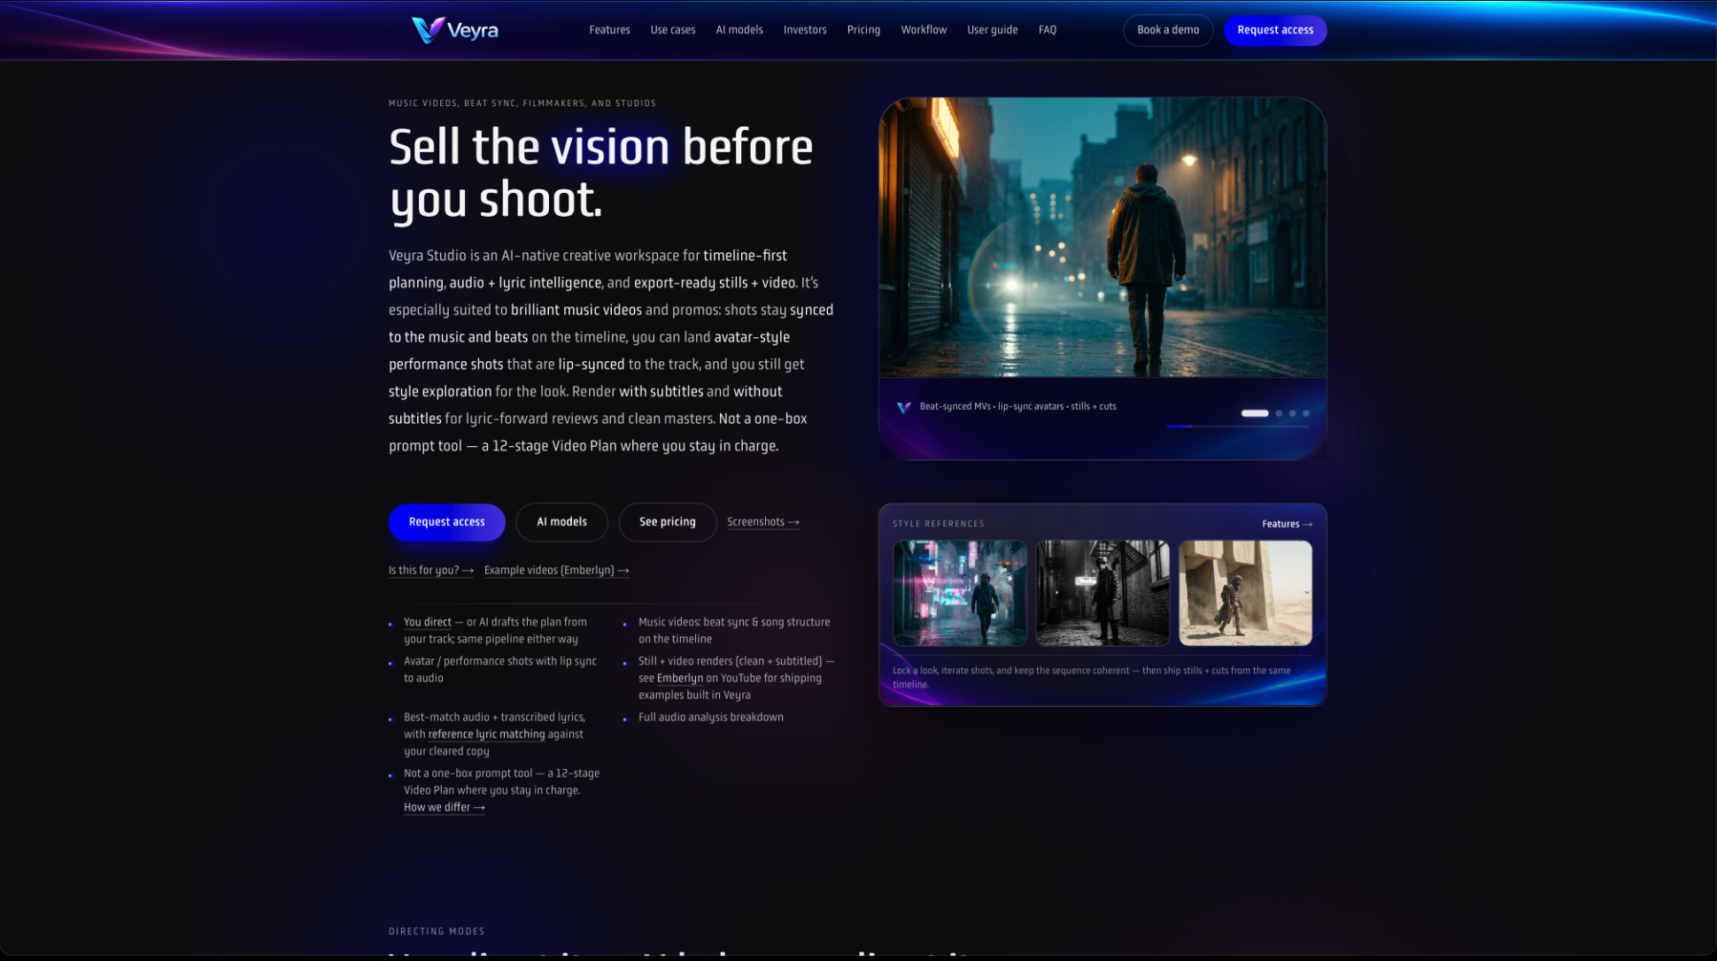Click Request access in the header
1717x961 pixels.
click(x=1275, y=30)
